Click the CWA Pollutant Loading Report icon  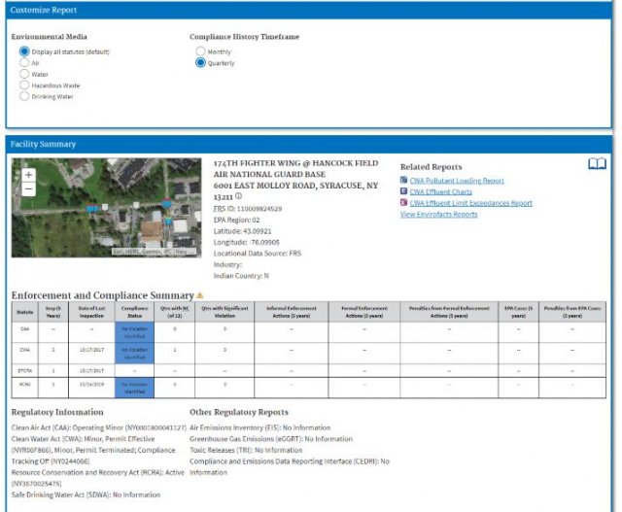[404, 181]
